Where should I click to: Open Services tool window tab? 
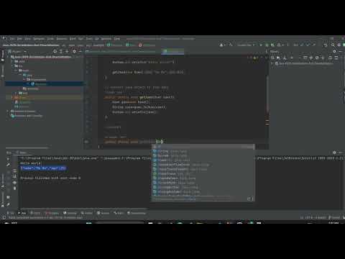coord(103,213)
